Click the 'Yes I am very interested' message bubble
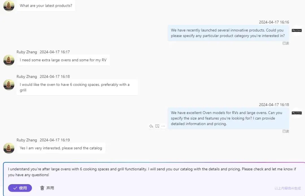This screenshot has width=305, height=196. coord(61,148)
